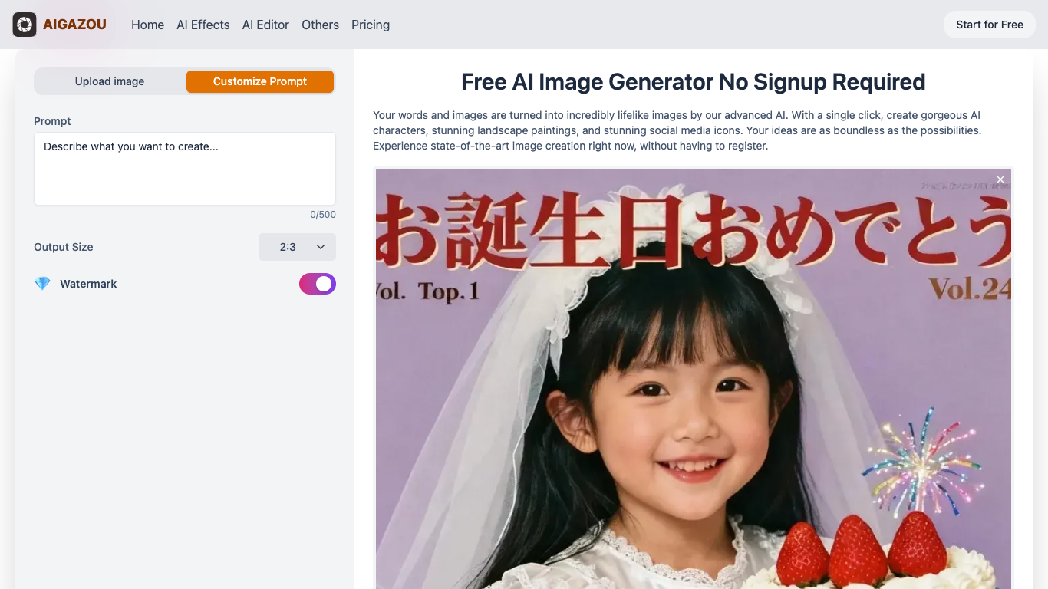1048x589 pixels.
Task: Click the 0/500 character counter
Action: click(323, 215)
